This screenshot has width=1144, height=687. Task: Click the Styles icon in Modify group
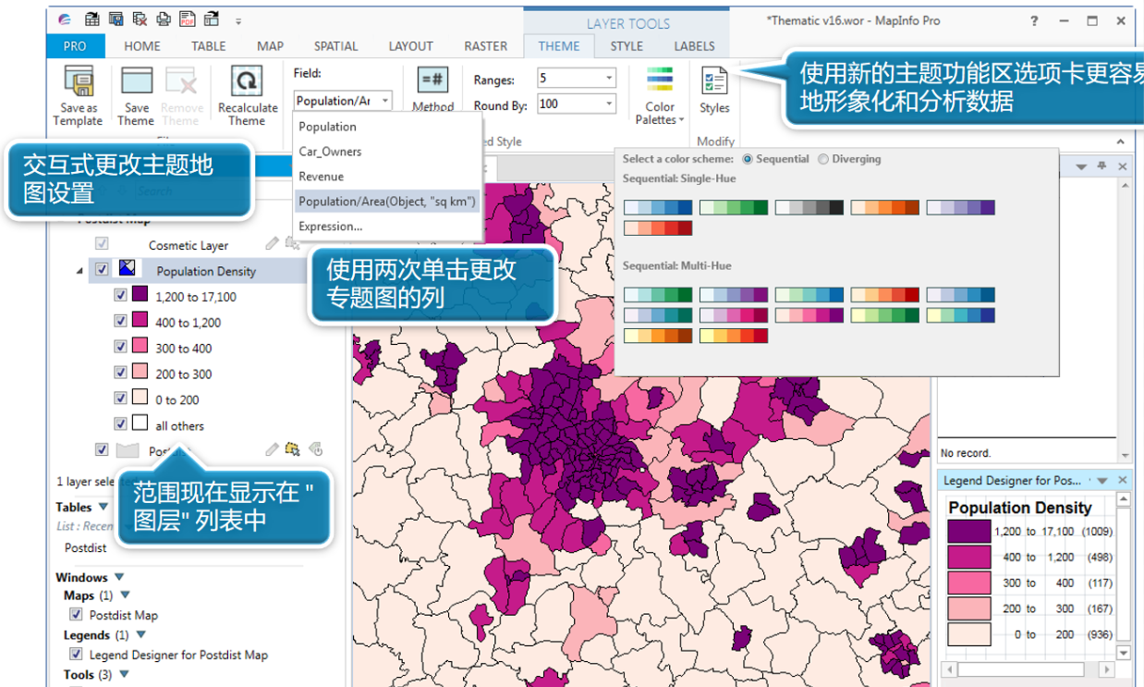tap(714, 80)
